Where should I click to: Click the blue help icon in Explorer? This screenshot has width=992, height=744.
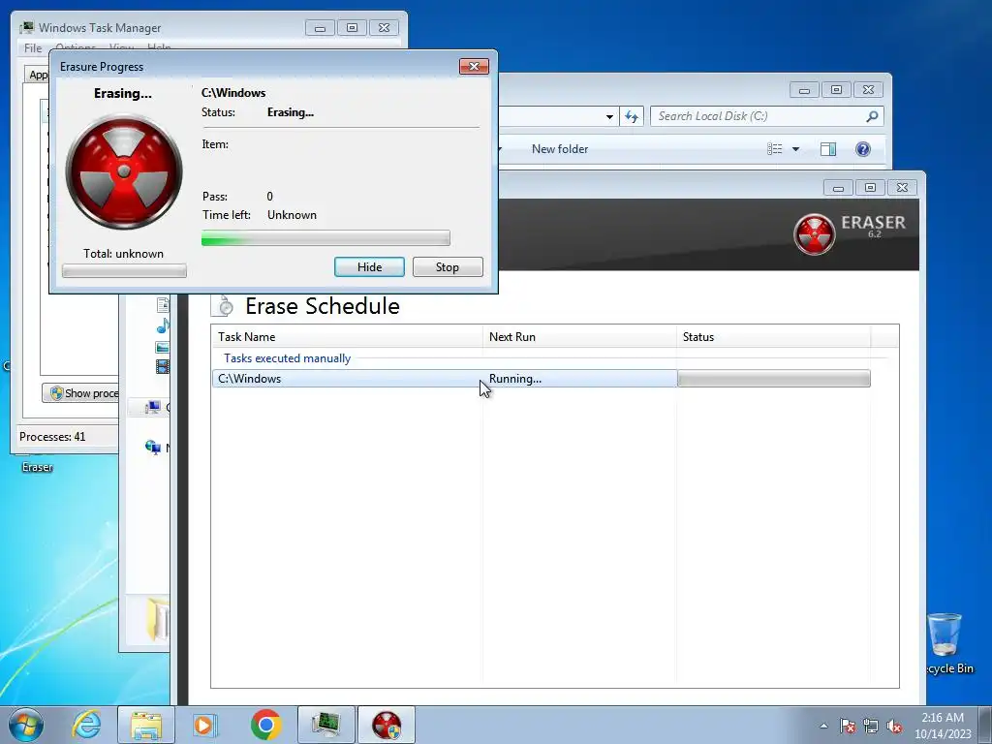(863, 149)
